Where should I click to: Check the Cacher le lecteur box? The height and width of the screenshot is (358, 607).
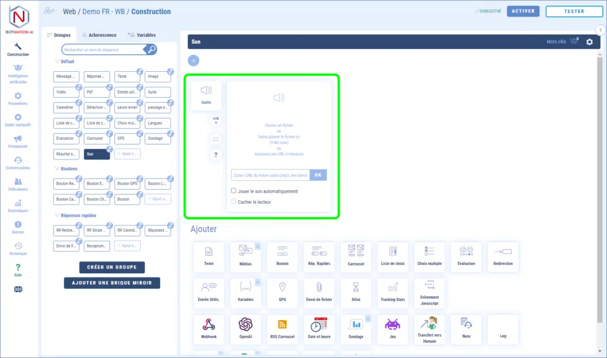click(234, 202)
